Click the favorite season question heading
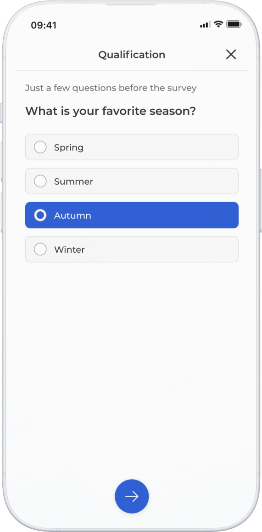This screenshot has width=262, height=532. pyautogui.click(x=111, y=111)
